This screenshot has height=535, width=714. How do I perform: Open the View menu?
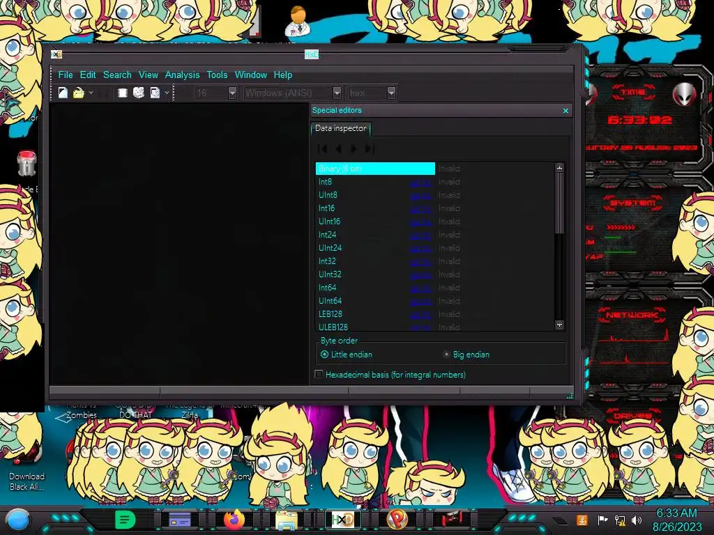pyautogui.click(x=148, y=75)
